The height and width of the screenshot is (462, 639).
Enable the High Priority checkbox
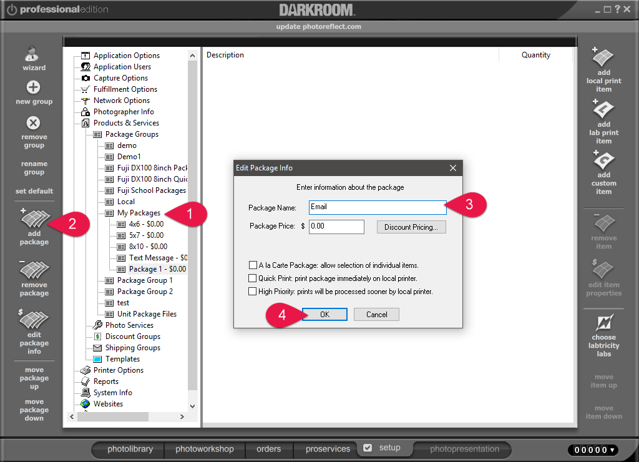click(x=253, y=291)
